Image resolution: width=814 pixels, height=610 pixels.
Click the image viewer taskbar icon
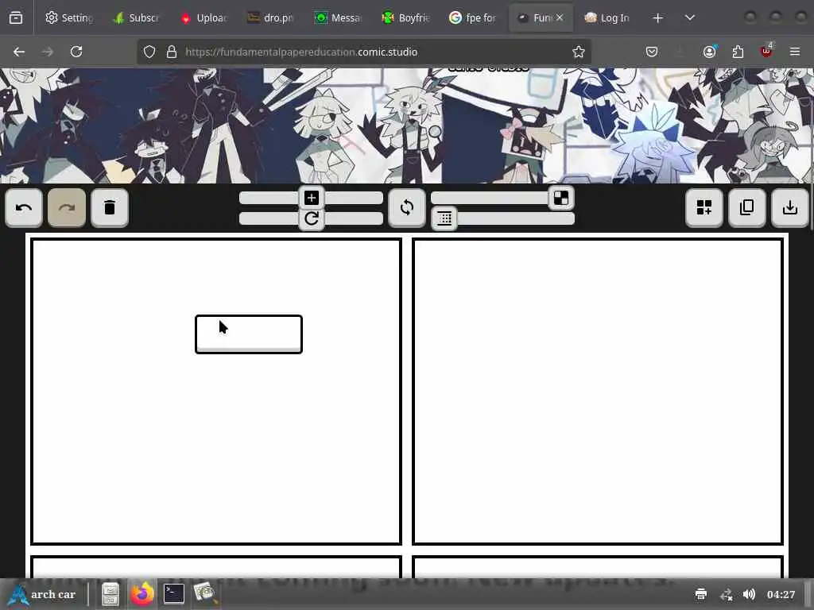click(x=206, y=594)
